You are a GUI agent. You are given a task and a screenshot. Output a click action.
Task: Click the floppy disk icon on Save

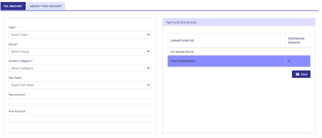(297, 74)
